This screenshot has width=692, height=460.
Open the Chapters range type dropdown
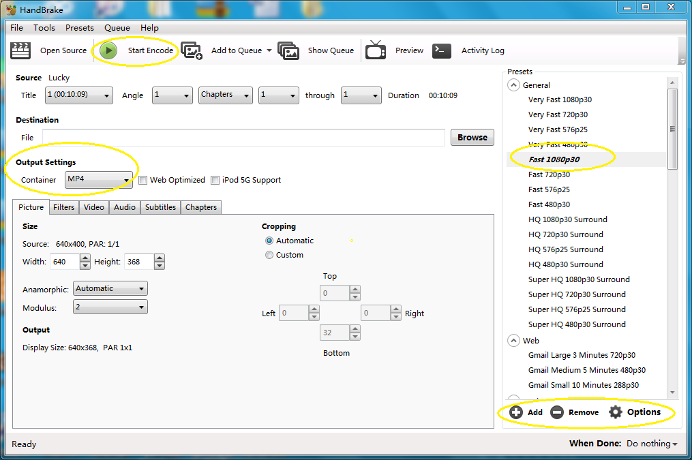pyautogui.click(x=226, y=95)
